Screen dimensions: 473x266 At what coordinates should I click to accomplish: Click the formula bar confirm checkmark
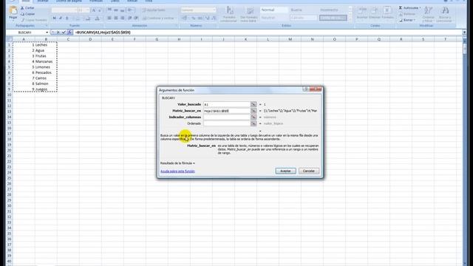(x=64, y=33)
